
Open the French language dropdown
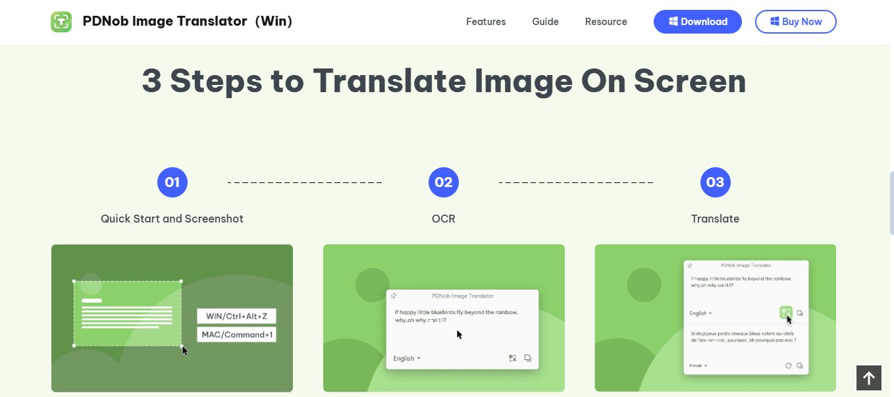click(x=698, y=365)
